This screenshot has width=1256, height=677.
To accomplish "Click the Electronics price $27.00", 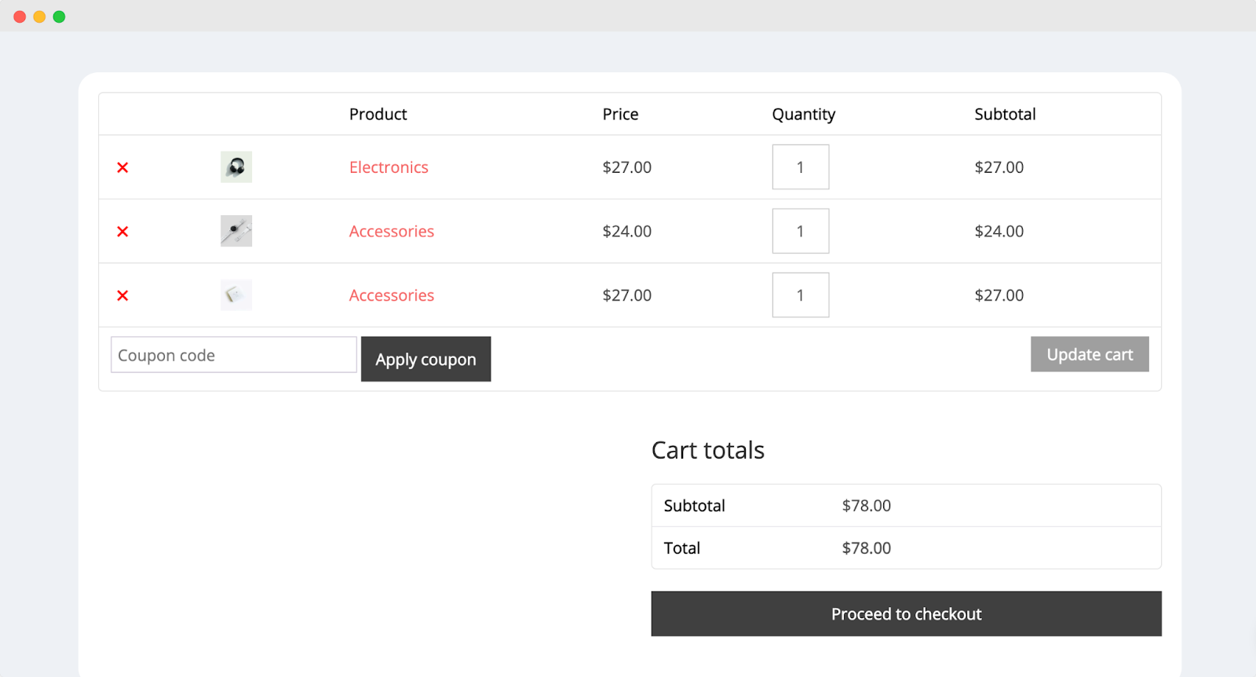I will point(627,167).
